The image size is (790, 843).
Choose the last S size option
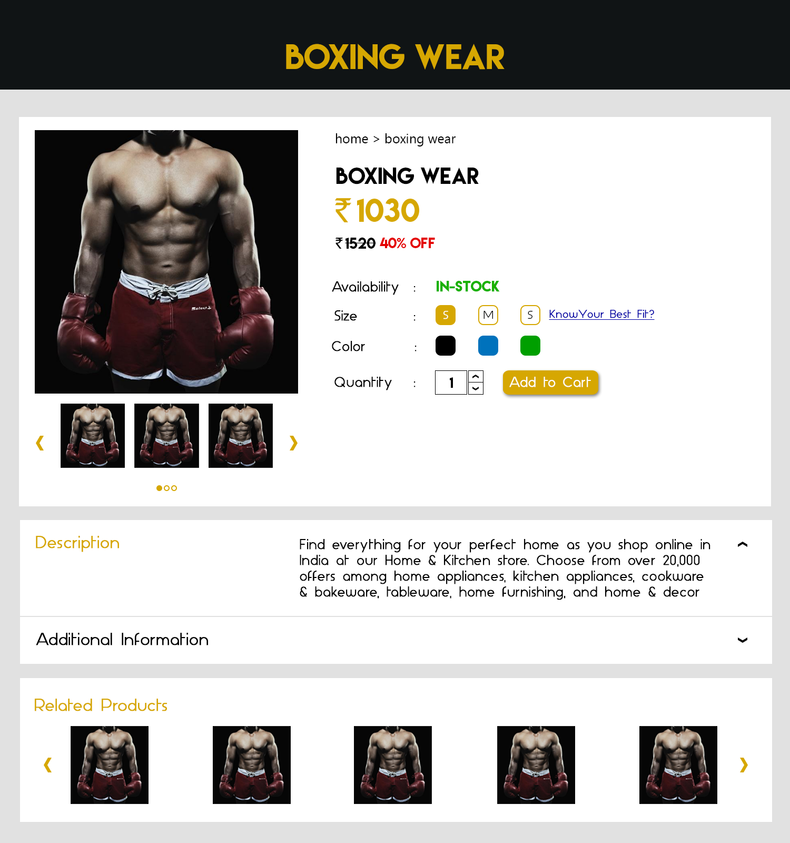pyautogui.click(x=530, y=315)
